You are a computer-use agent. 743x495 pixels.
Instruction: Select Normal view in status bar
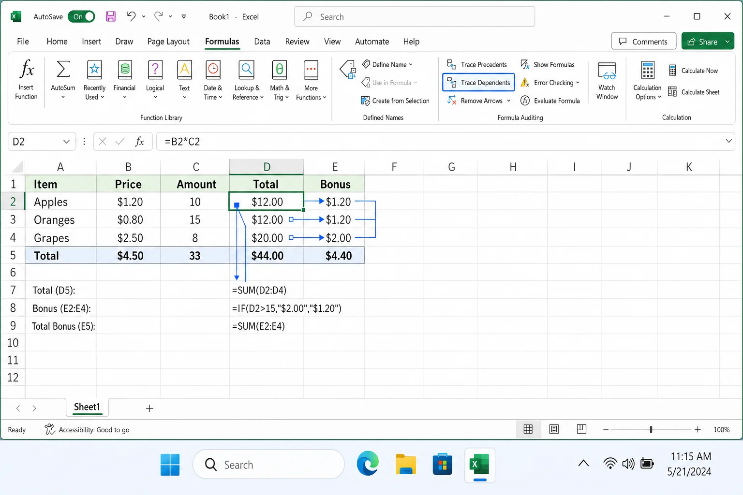[x=528, y=429]
